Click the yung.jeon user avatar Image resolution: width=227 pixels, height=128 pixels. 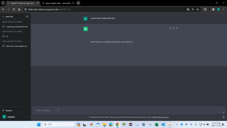(4, 117)
